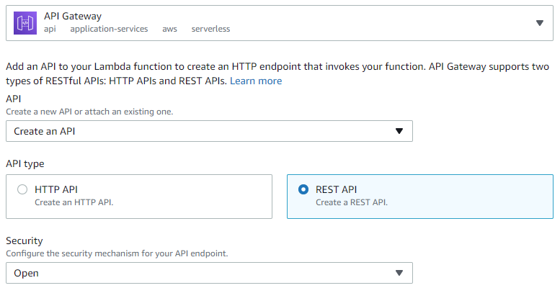This screenshot has height=288, width=560.
Task: Select the REST API radio button
Action: pos(303,189)
